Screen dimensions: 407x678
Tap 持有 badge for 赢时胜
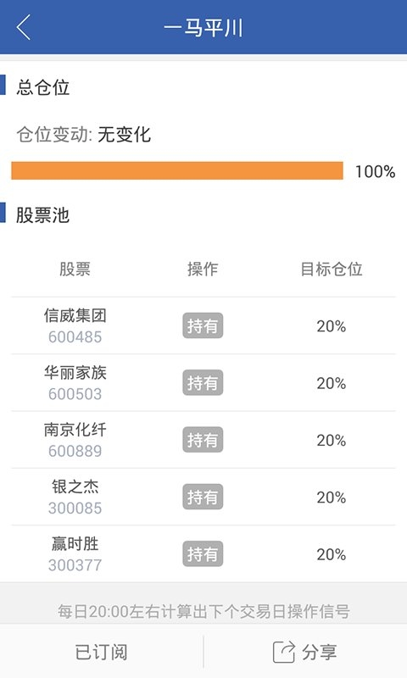[203, 554]
